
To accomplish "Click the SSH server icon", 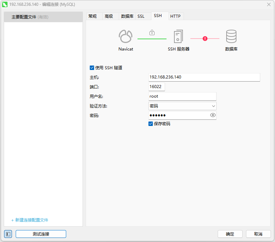I will tap(178, 36).
